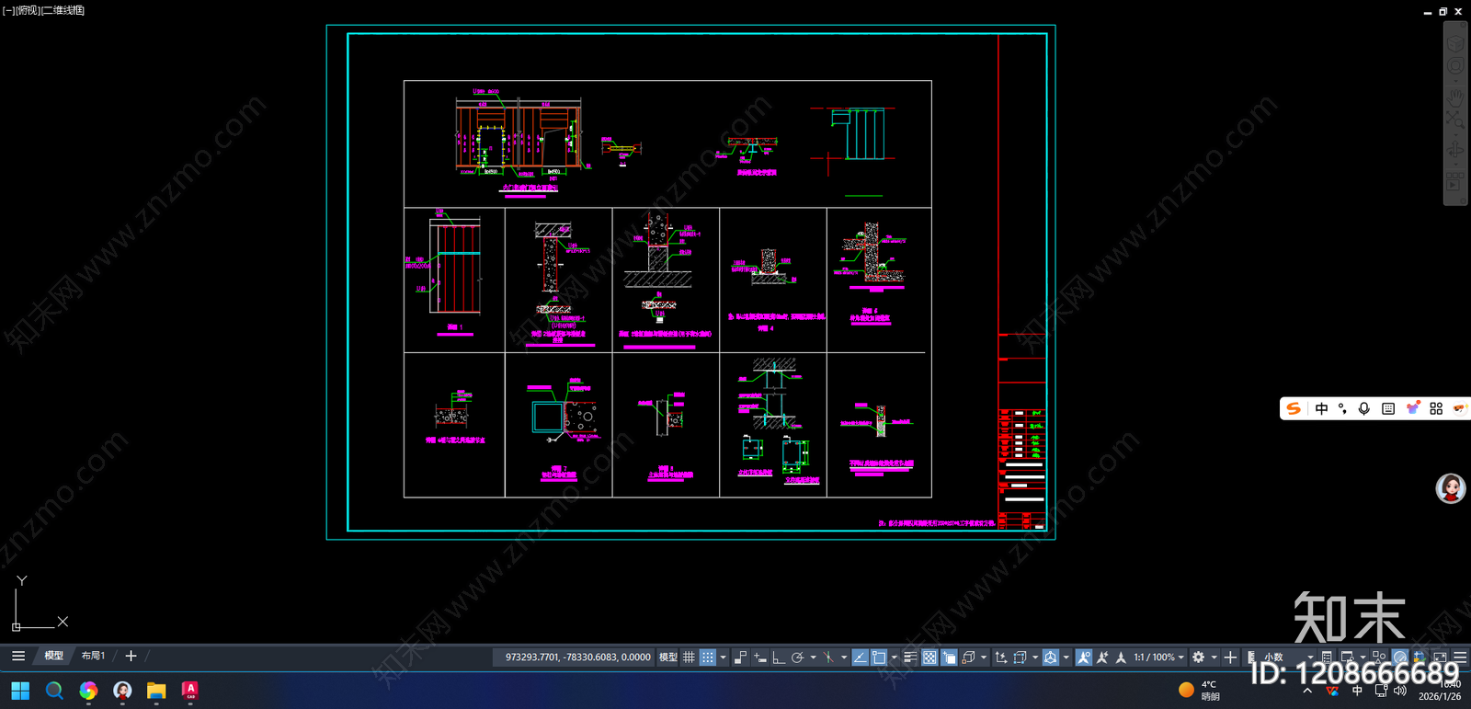Open the AutoCAD app in Windows taskbar
This screenshot has height=709, width=1471.
pyautogui.click(x=190, y=691)
